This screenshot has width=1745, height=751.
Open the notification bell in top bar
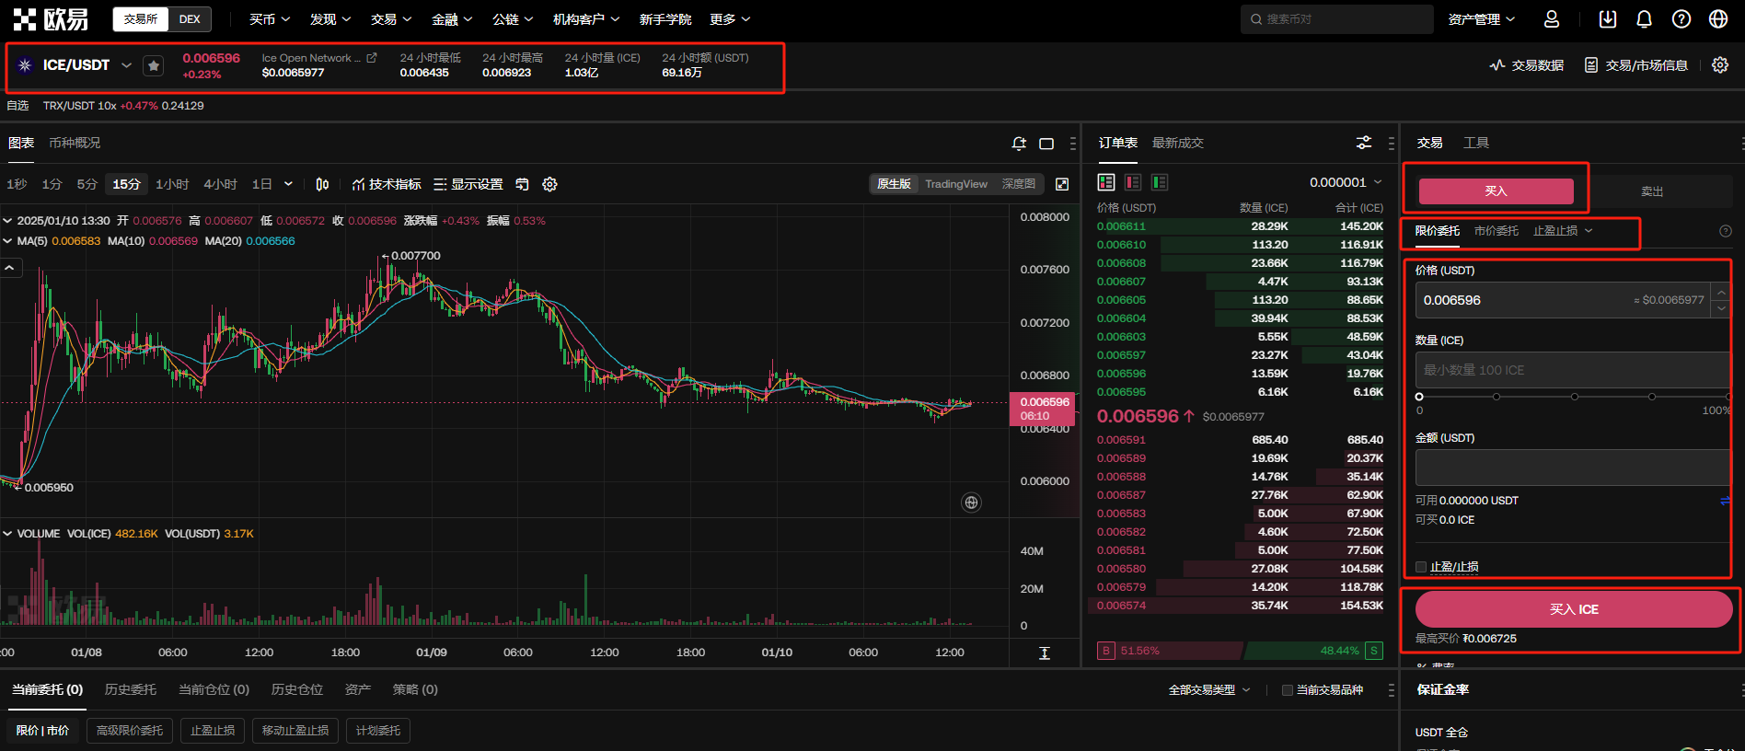coord(1644,19)
